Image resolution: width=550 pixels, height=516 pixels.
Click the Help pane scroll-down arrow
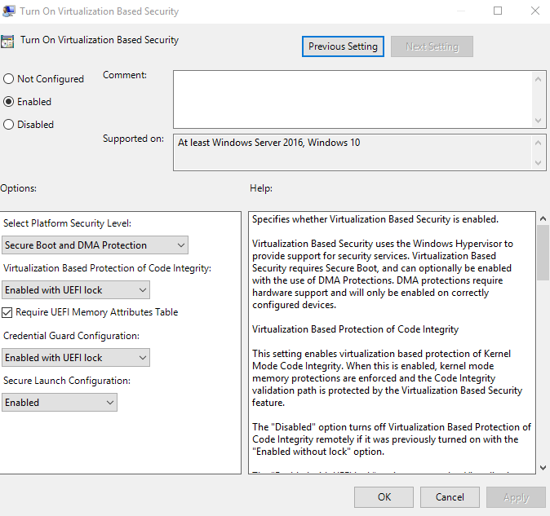(x=542, y=467)
